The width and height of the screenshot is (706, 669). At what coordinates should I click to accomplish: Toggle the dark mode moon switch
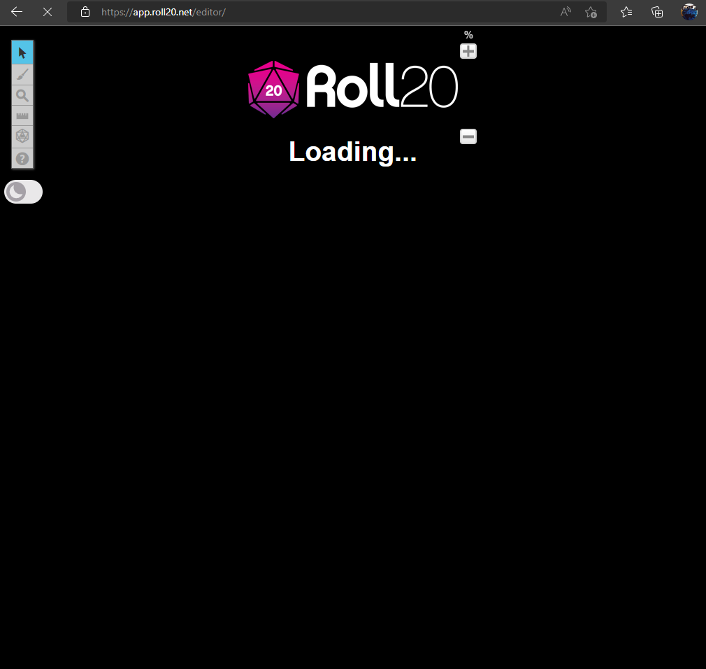pyautogui.click(x=23, y=192)
